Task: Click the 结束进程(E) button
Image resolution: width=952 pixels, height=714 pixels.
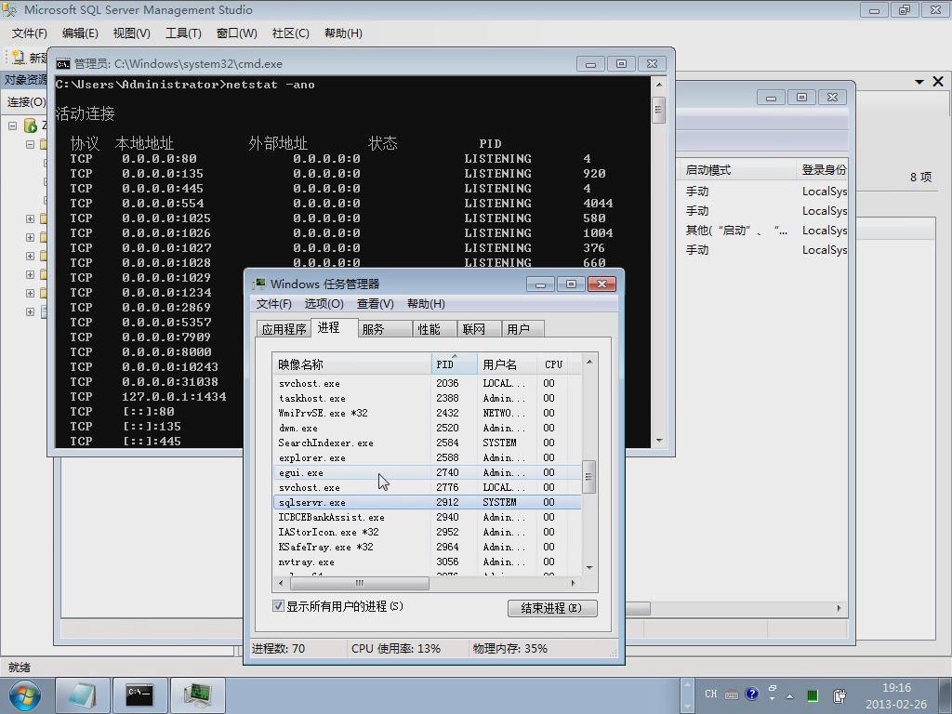Action: click(x=552, y=608)
